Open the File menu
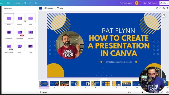 tap(8, 3)
